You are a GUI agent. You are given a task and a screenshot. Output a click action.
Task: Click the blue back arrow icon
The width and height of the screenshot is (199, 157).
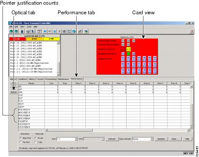pos(45,31)
